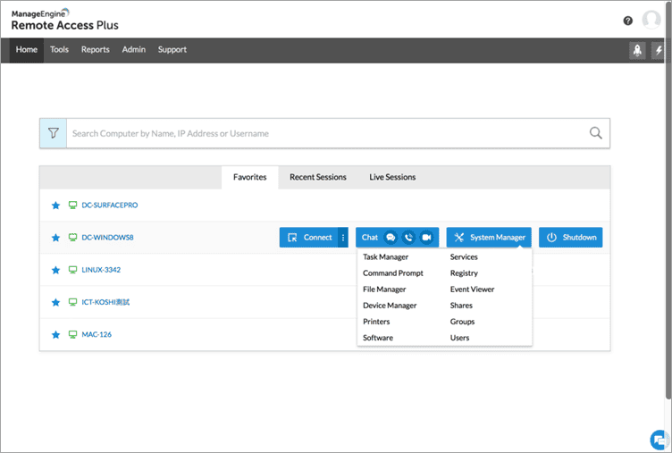Unfavorite DC-SURFACEPRO via its star
This screenshot has height=453, width=672.
(x=55, y=206)
